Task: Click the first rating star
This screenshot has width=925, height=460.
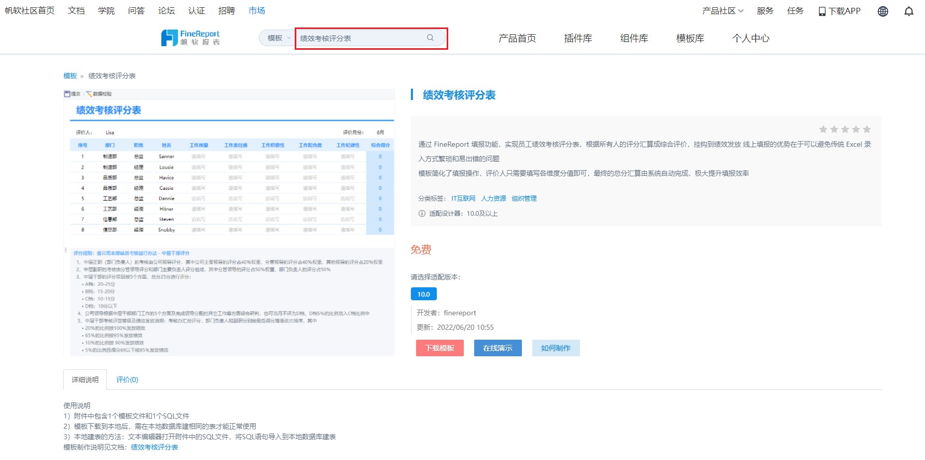Action: point(823,129)
